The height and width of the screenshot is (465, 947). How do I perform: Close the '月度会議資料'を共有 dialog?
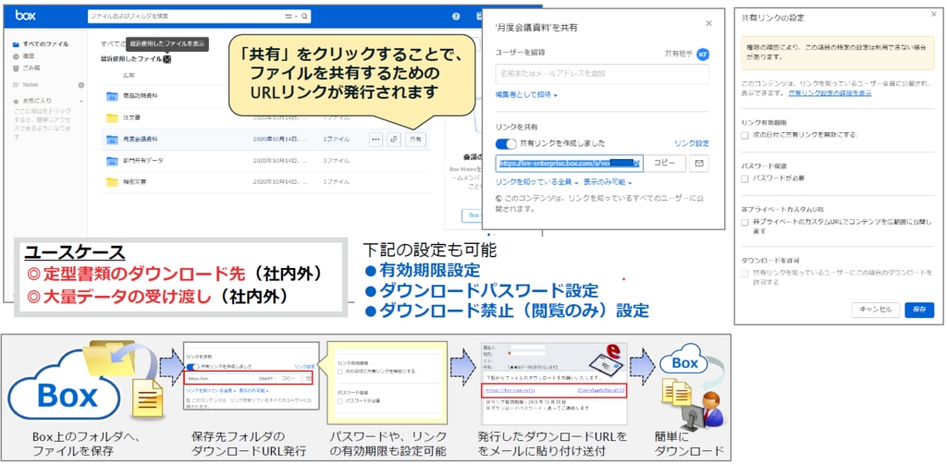point(708,23)
